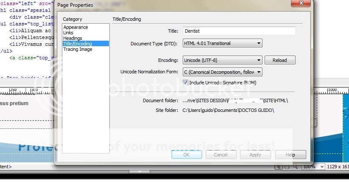The height and width of the screenshot is (195, 349).
Task: Open Help for Page Properties
Action: pos(290,155)
